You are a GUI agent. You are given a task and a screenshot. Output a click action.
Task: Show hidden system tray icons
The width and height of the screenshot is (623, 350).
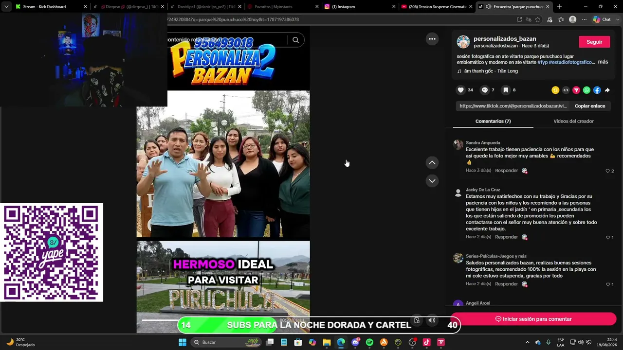click(x=527, y=342)
